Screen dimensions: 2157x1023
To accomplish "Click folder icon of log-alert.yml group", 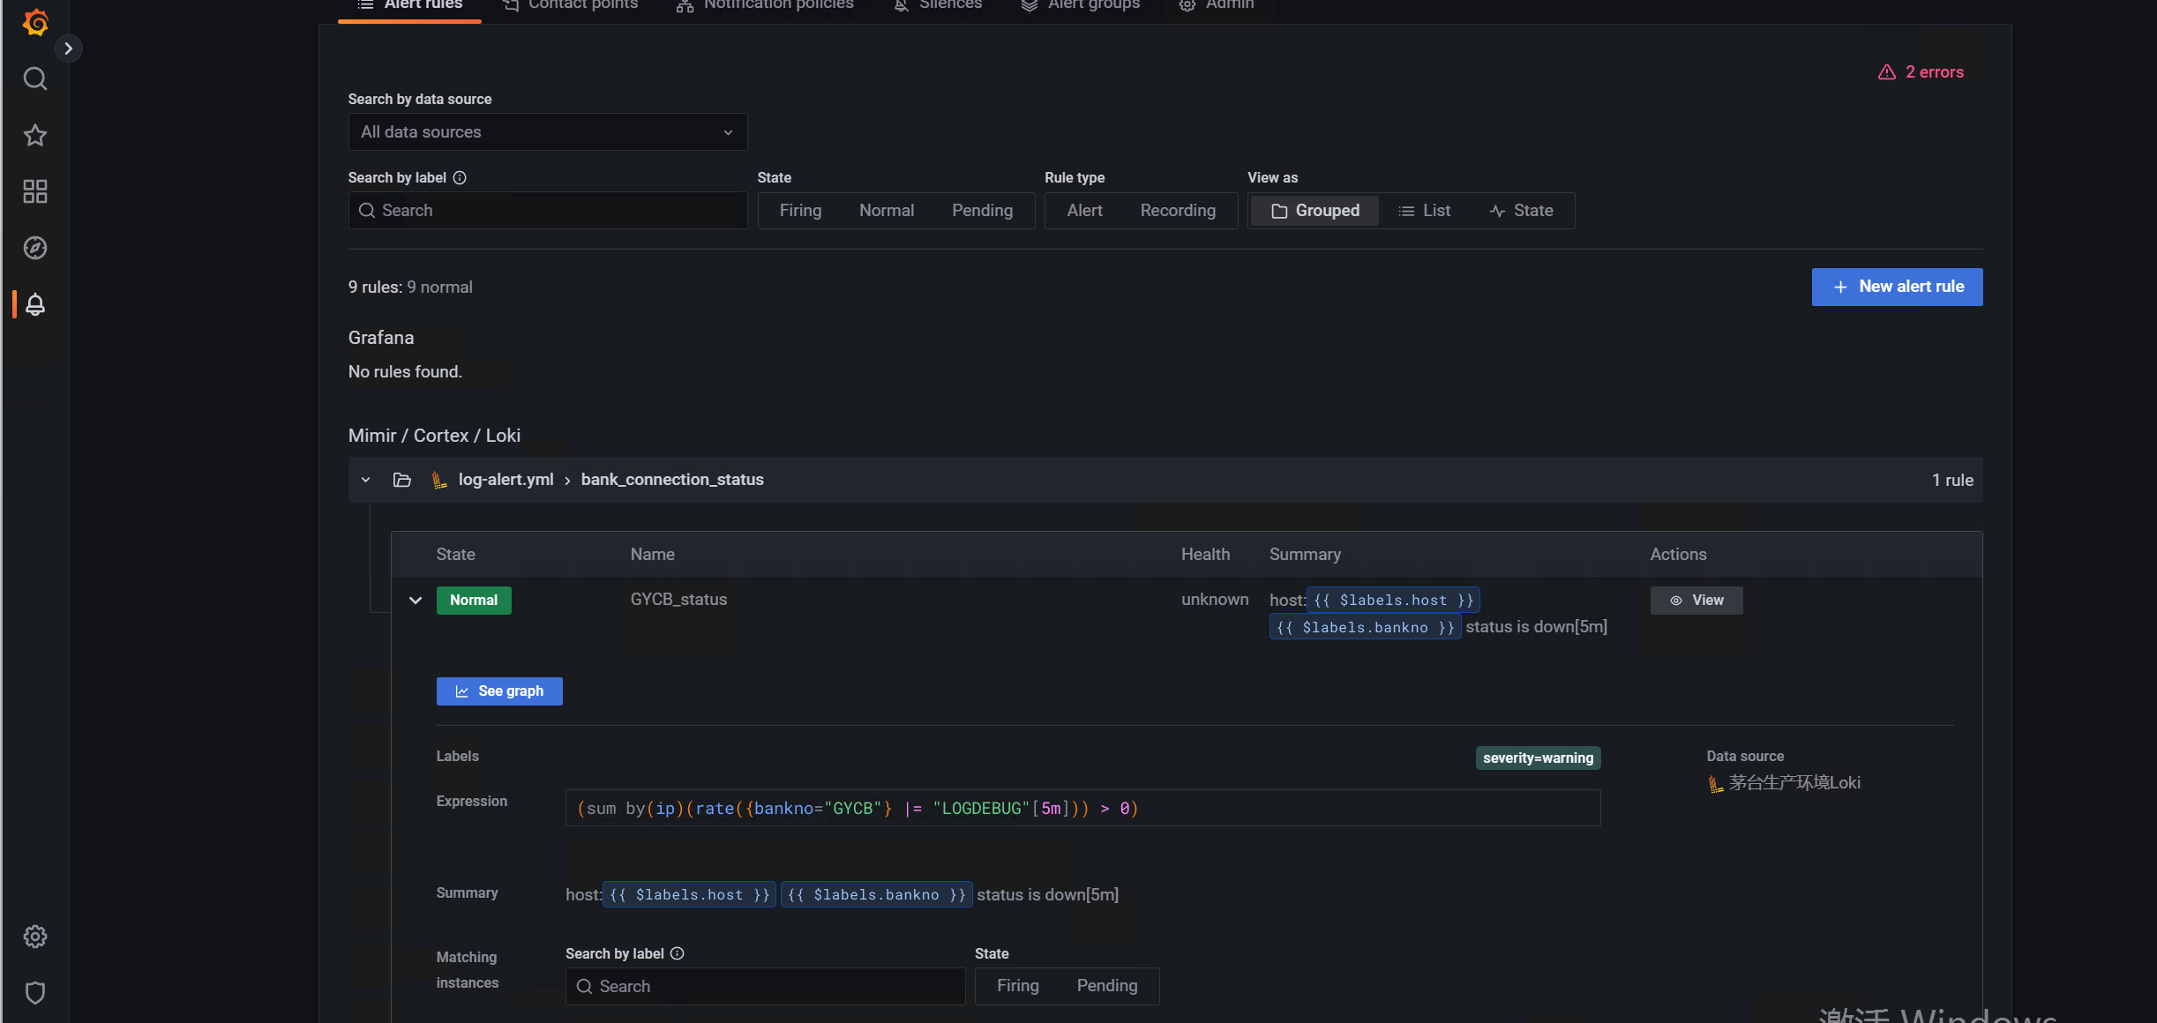I will pos(402,480).
